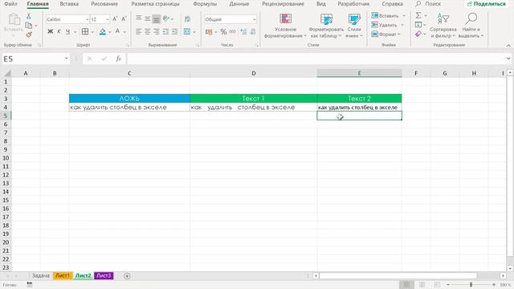Toggle align text left

pos(139,31)
